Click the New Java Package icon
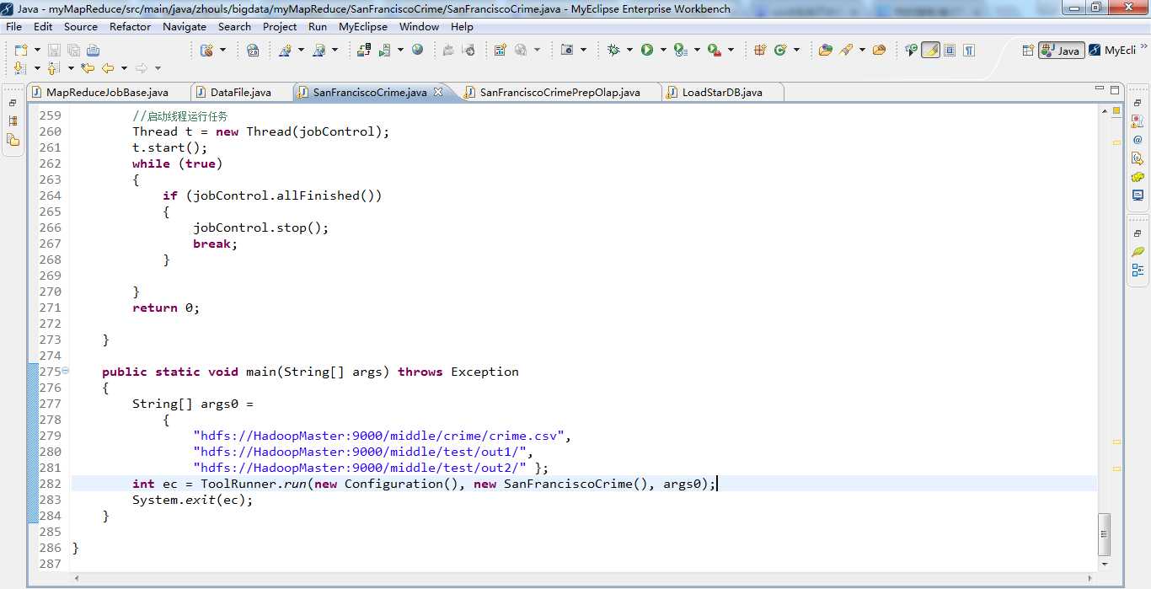The width and height of the screenshot is (1151, 589). tap(760, 50)
